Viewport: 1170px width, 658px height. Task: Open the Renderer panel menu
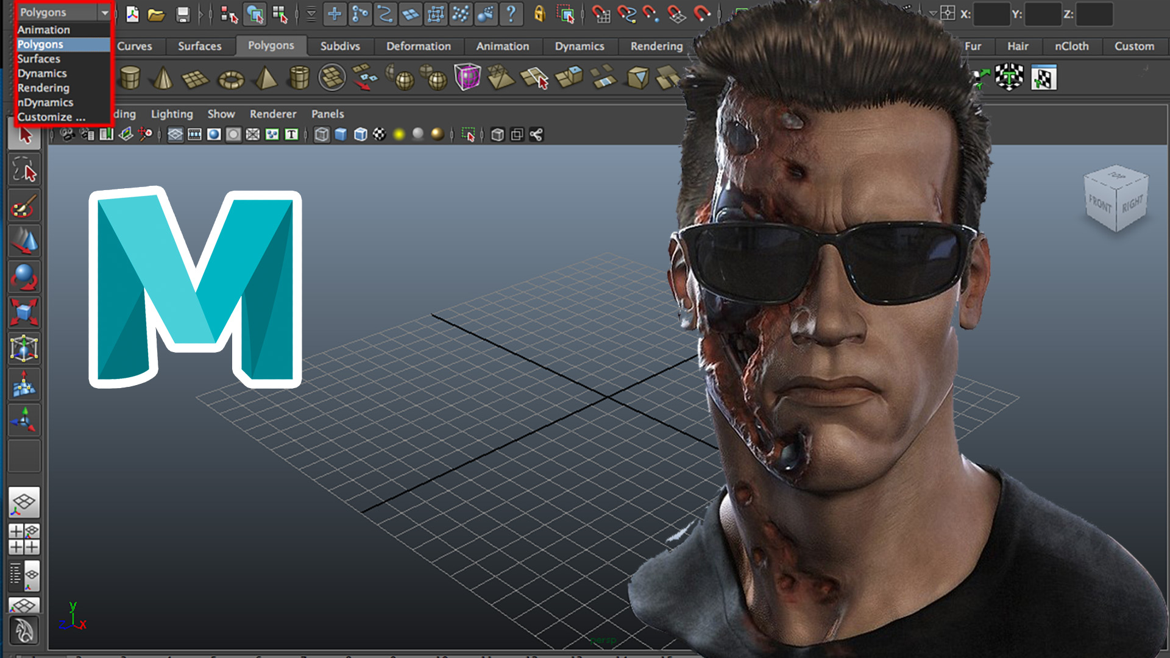[x=272, y=114]
